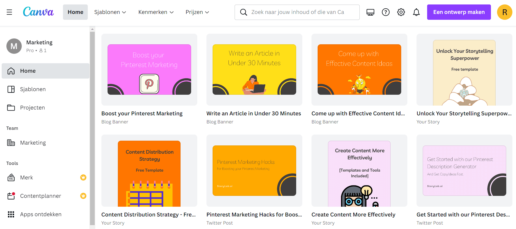Go to Projecten in the sidebar
The width and height of the screenshot is (516, 229).
32,108
